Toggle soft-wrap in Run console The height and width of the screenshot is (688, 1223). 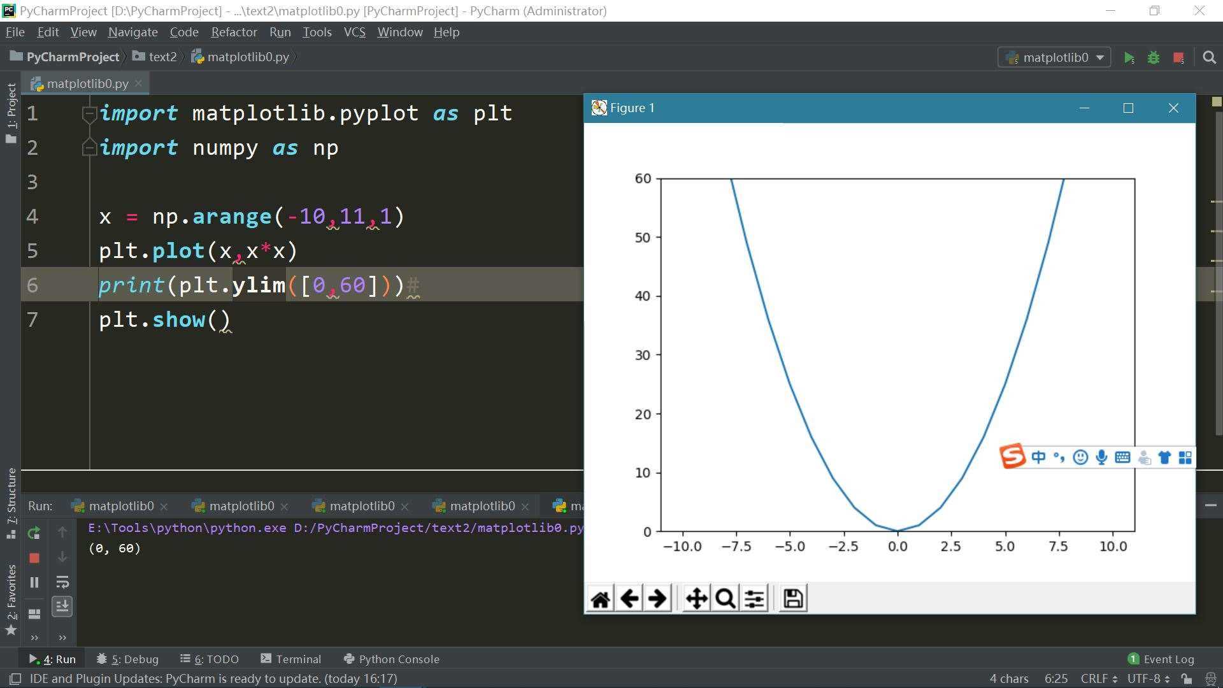[x=62, y=582]
